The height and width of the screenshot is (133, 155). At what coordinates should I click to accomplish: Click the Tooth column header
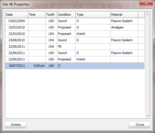click(51, 15)
